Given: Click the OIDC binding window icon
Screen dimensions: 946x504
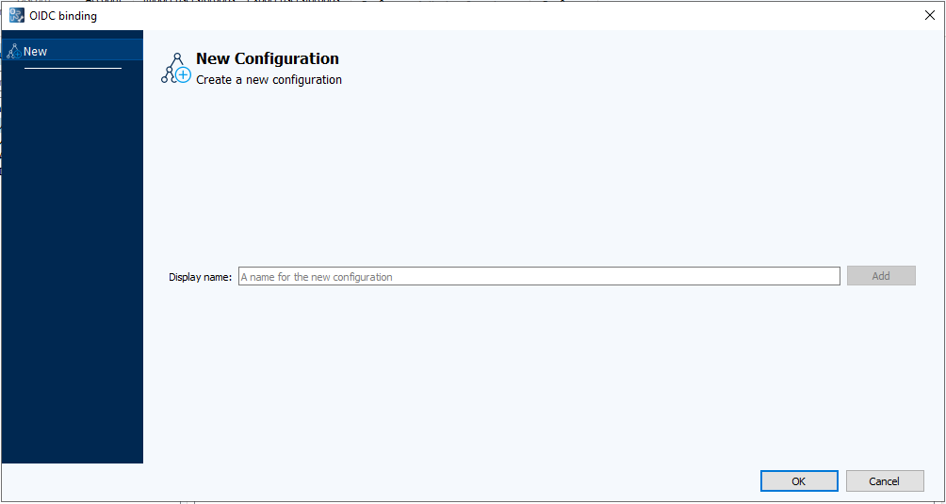Looking at the screenshot, I should click(16, 16).
